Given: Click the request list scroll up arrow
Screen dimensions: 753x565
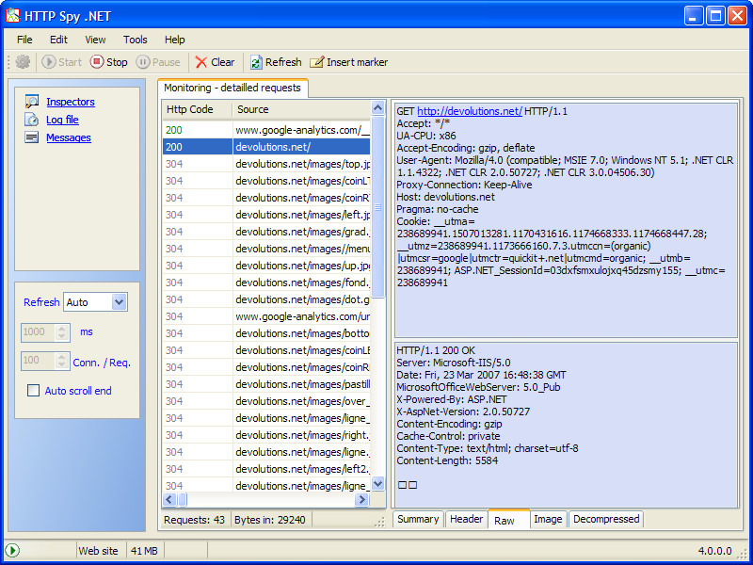Looking at the screenshot, I should tap(378, 108).
